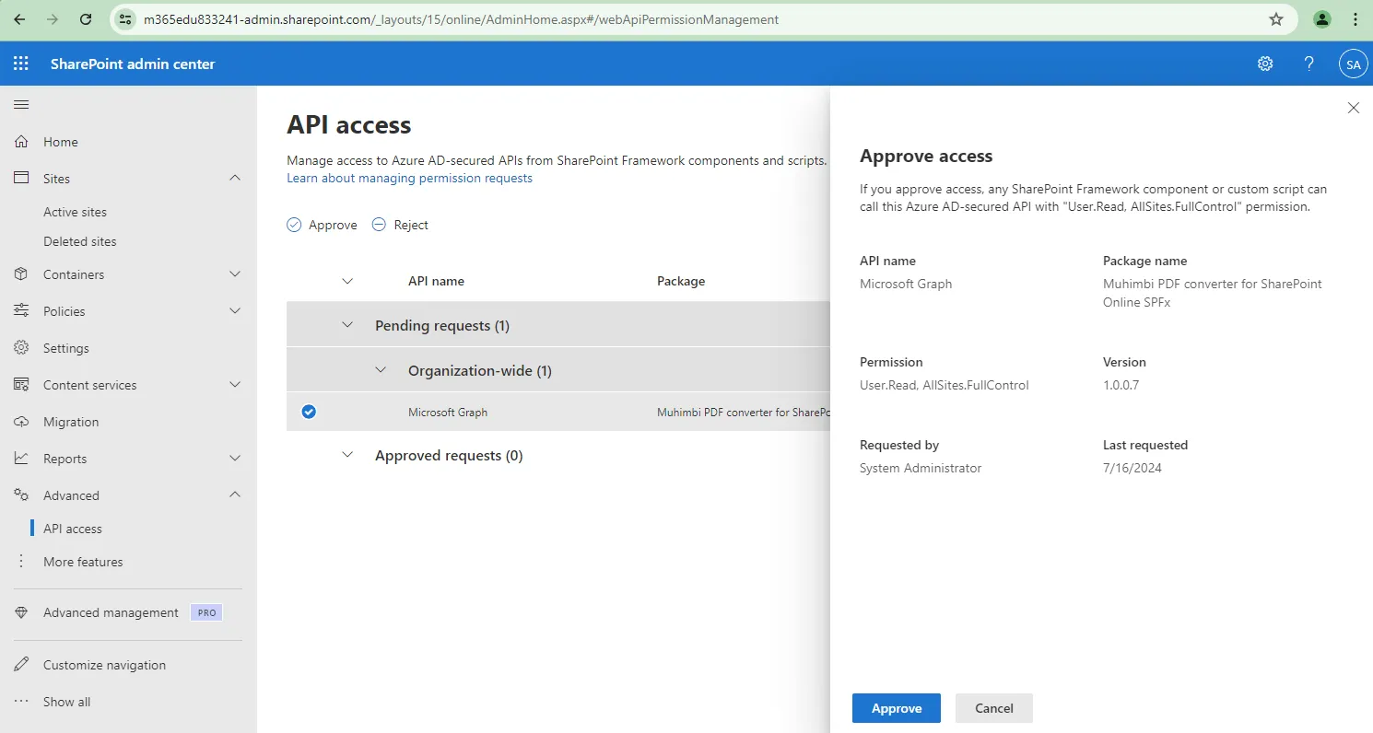Open More features from the navigation
Image resolution: width=1373 pixels, height=733 pixels.
[x=83, y=561]
